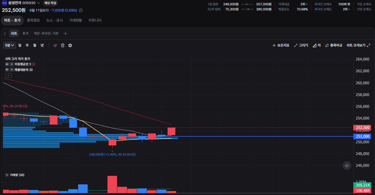The height and width of the screenshot is (195, 375).
Task: Expand chart with 차트 크게보기
Action: pyautogui.click(x=358, y=45)
